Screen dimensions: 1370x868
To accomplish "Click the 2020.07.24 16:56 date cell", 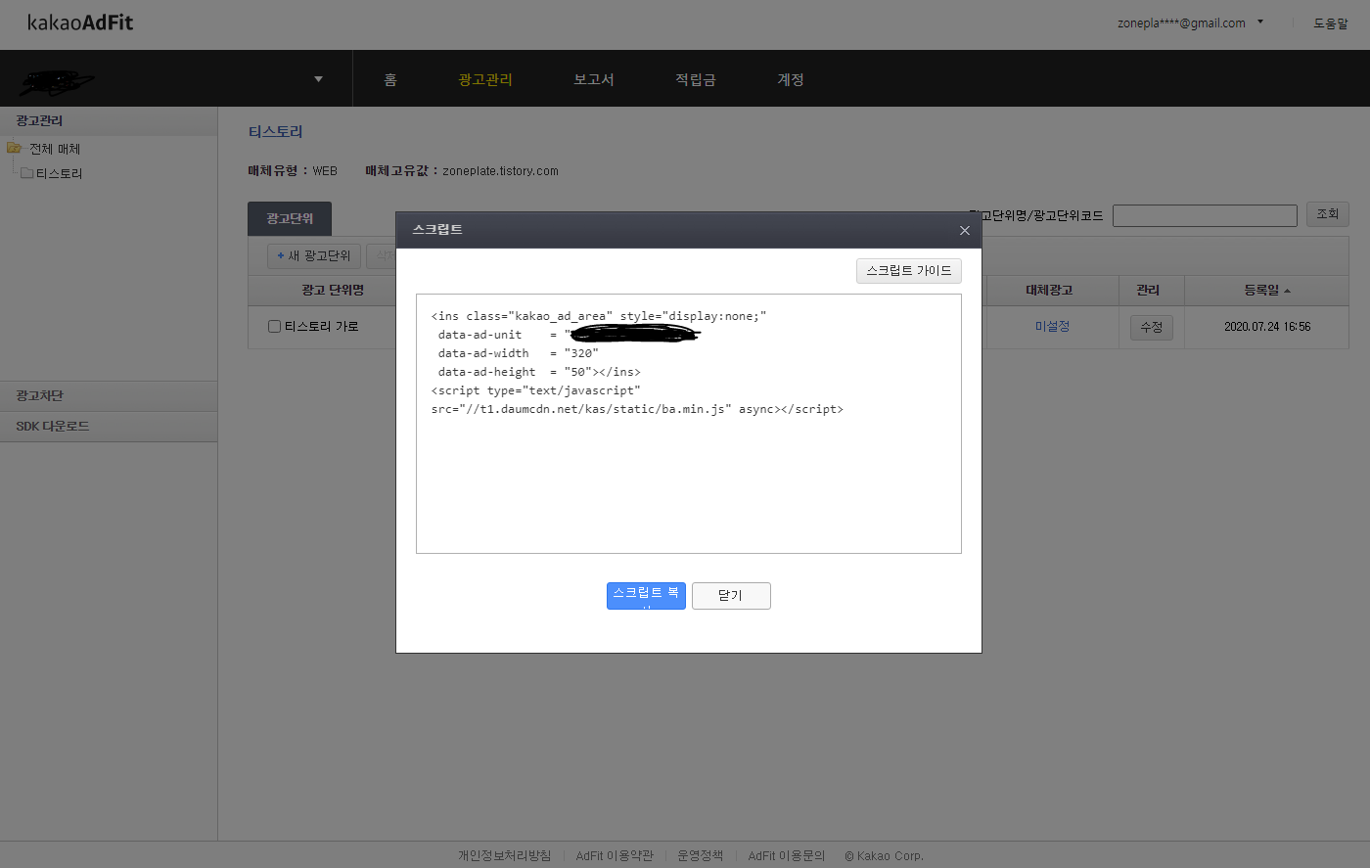I will pyautogui.click(x=1267, y=327).
